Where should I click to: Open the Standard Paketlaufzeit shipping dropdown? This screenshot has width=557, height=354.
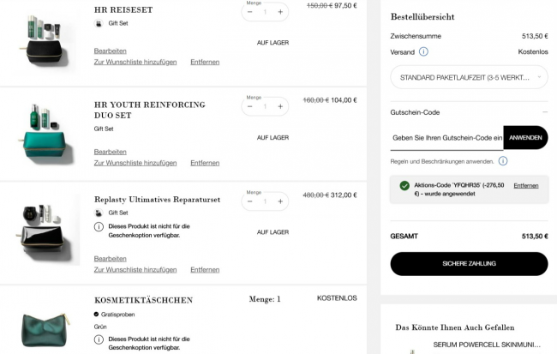tap(469, 77)
